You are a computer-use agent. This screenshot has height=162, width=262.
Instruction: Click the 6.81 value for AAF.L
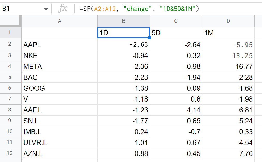pos(228,110)
